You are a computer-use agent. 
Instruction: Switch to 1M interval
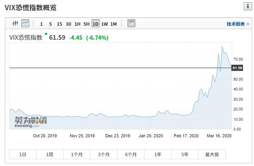[113, 24]
